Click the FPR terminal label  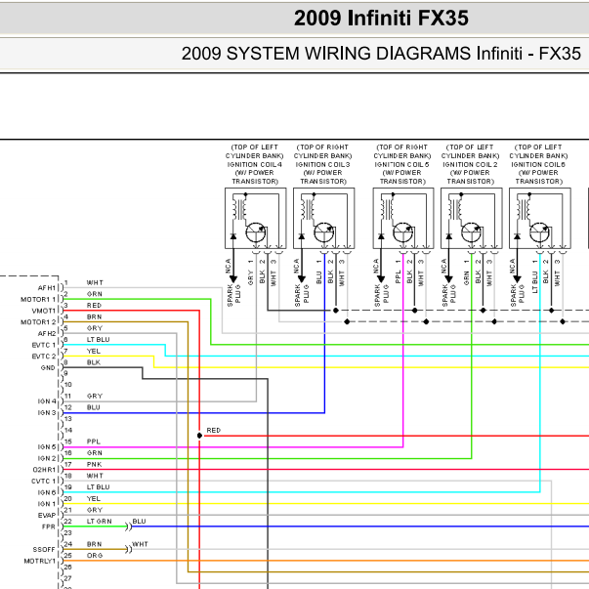click(49, 526)
